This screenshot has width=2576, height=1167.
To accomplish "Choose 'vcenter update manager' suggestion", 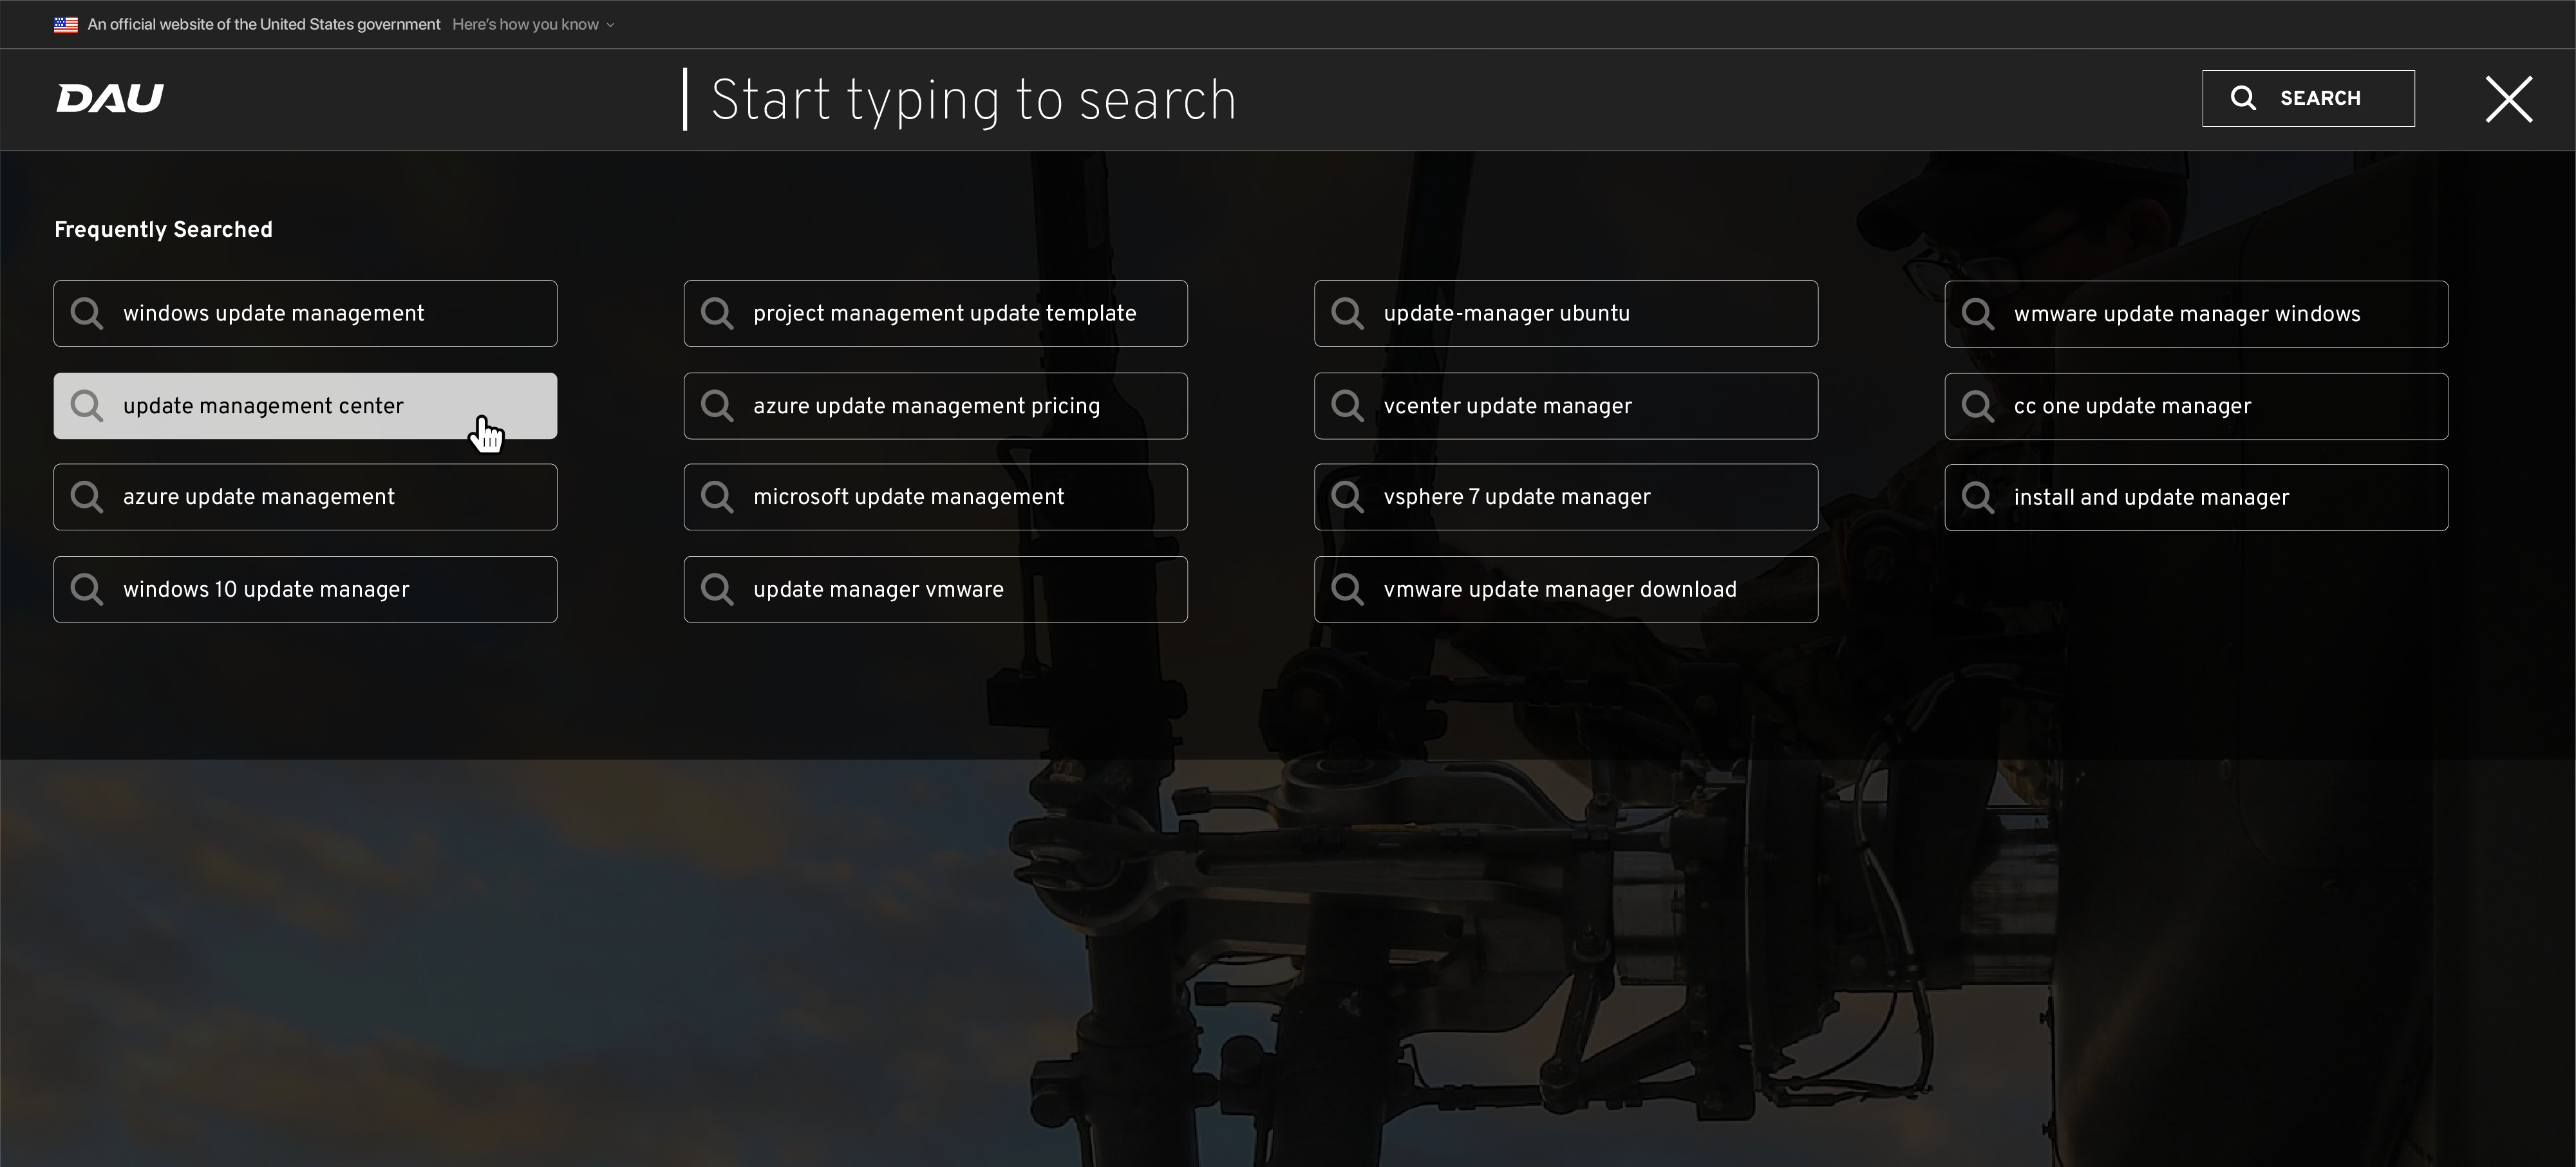I will (x=1566, y=406).
